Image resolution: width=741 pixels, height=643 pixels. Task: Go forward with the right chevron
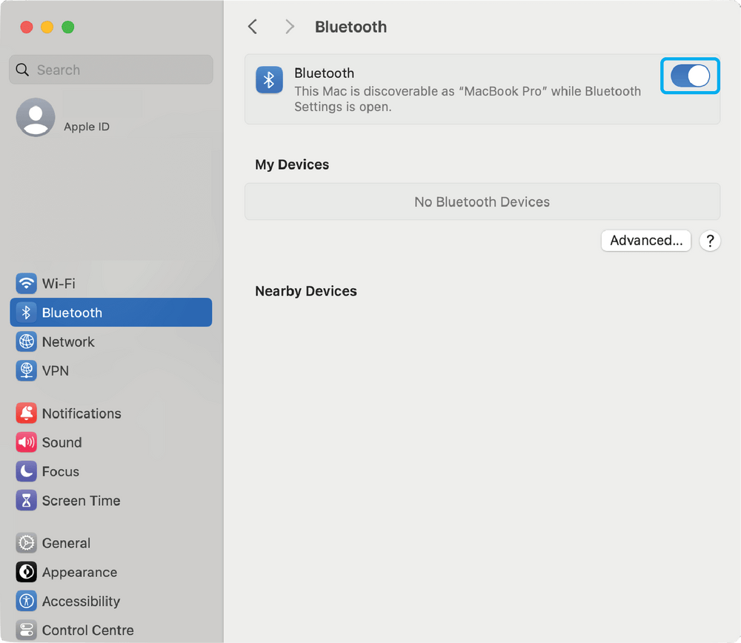tap(290, 27)
